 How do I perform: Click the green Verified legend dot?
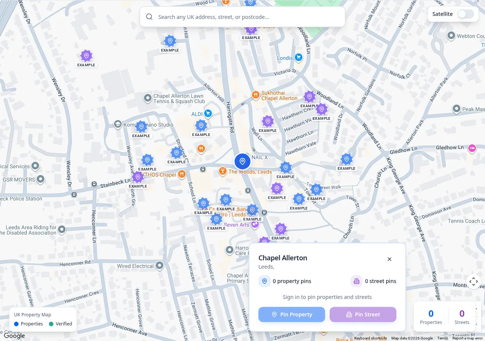coord(51,324)
